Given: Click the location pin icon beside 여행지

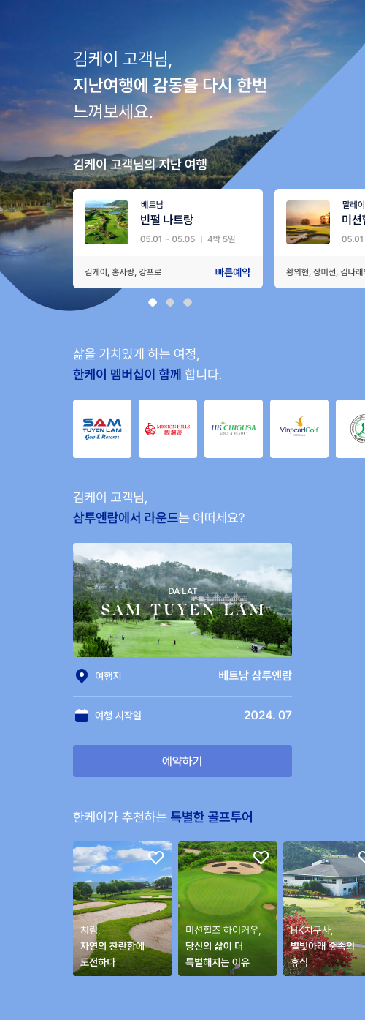Looking at the screenshot, I should click(82, 675).
